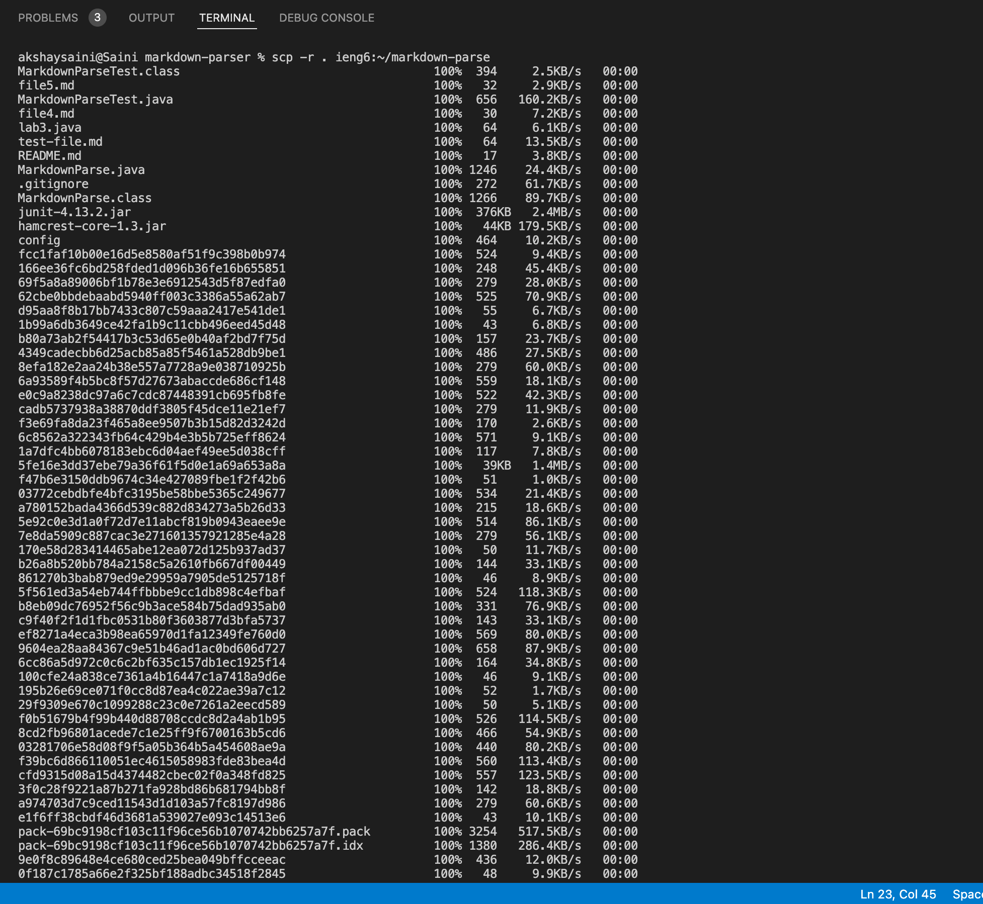Click the problems count badge showing 3

click(99, 18)
